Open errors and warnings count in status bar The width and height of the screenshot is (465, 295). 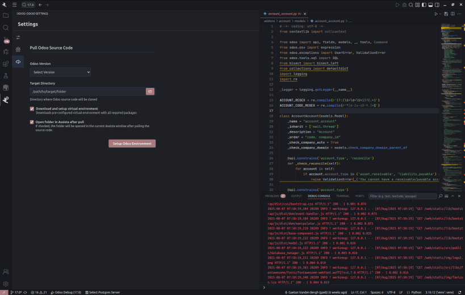point(39,292)
